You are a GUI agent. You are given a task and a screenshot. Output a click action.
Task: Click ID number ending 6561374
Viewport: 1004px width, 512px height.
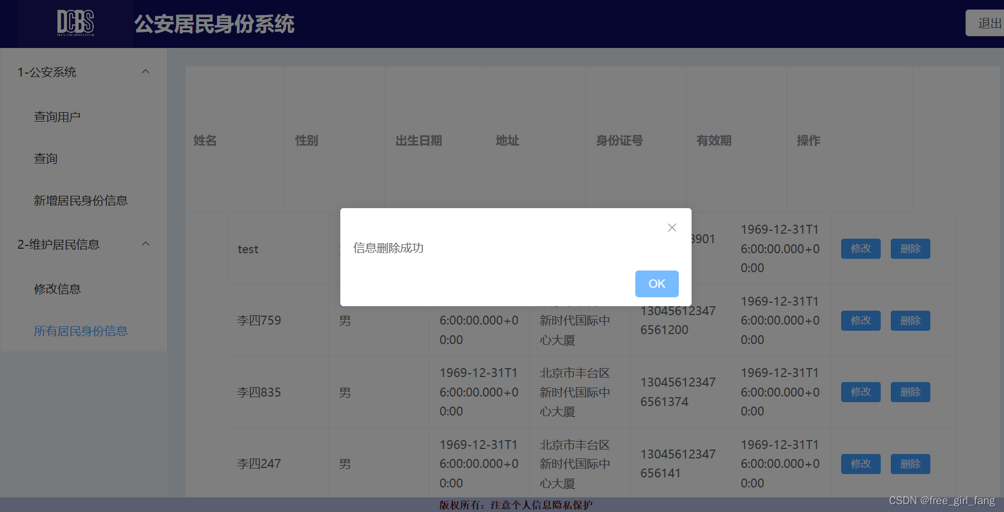click(x=678, y=392)
